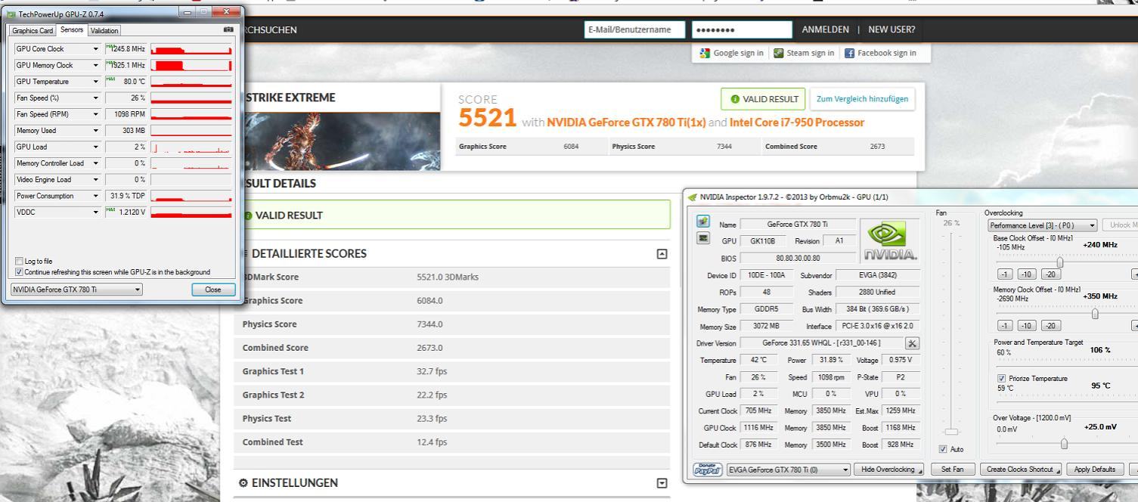The width and height of the screenshot is (1138, 502).
Task: Click the sensor monitoring icon below the screenshot icon
Action: (703, 240)
